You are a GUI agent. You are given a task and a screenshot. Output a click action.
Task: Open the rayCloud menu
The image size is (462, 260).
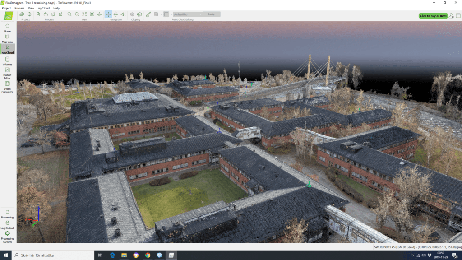coord(44,8)
